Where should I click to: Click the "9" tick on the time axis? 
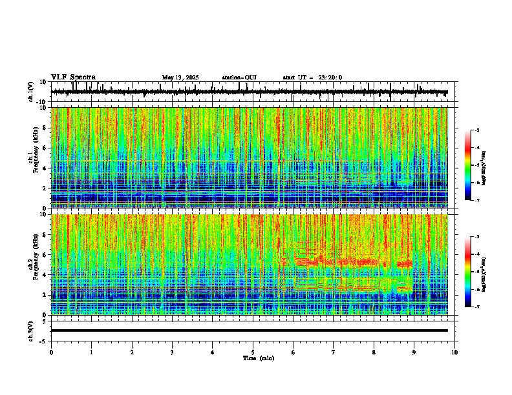[414, 352]
